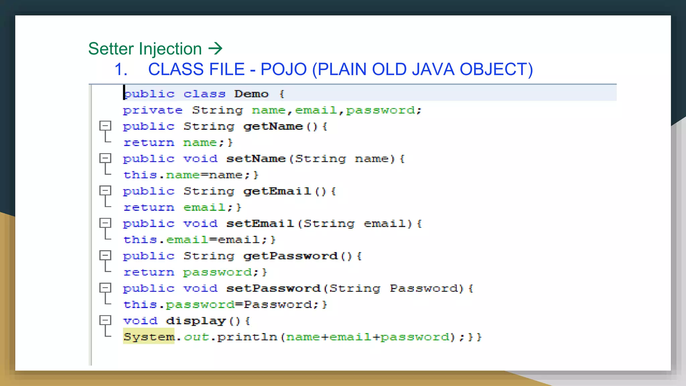The height and width of the screenshot is (386, 686).
Task: Collapse the setName(String name) fold marker
Action: click(105, 158)
